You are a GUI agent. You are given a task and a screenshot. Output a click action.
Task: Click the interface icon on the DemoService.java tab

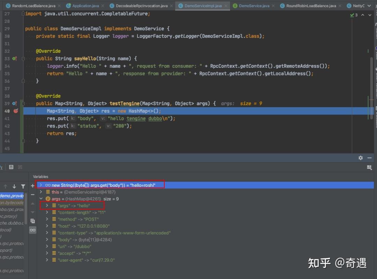235,6
